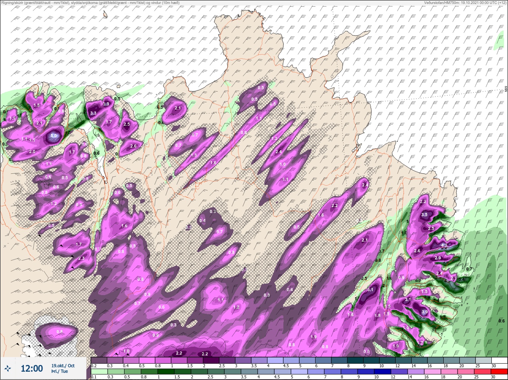The height and width of the screenshot is (380, 508).
Task: Click the "2.3" value label on the map
Action: [x=81, y=258]
